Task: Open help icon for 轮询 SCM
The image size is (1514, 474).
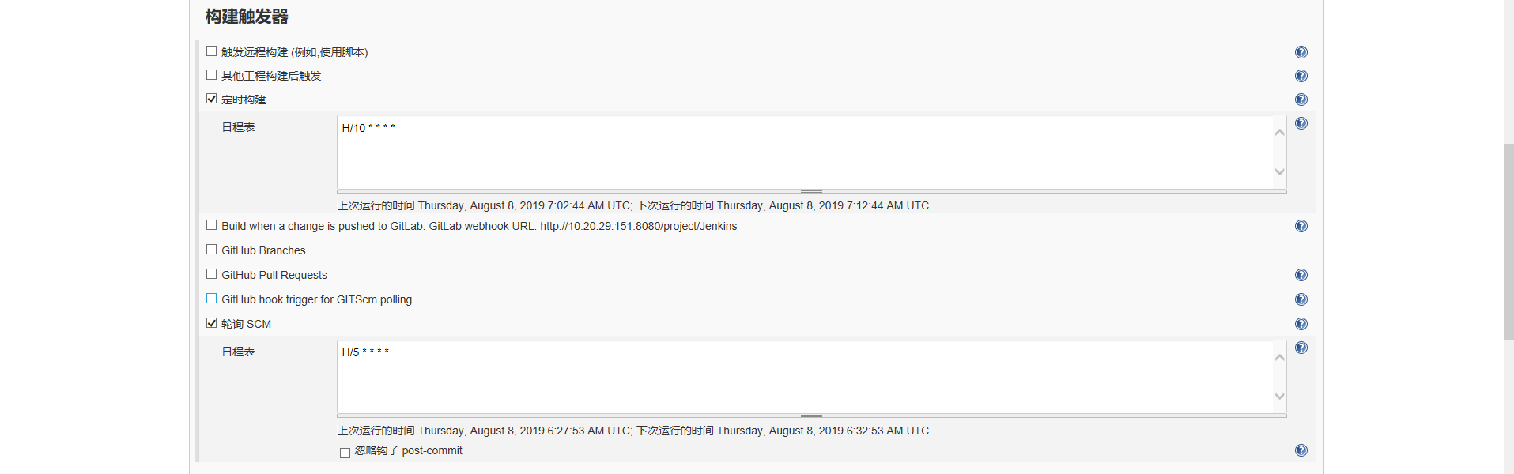Action: 1301,324
